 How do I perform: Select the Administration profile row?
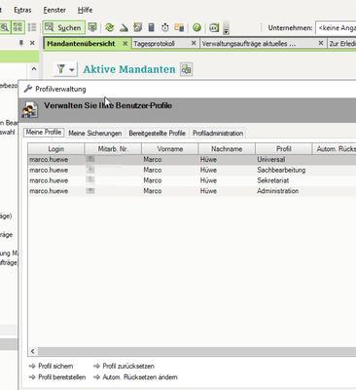pyautogui.click(x=192, y=191)
